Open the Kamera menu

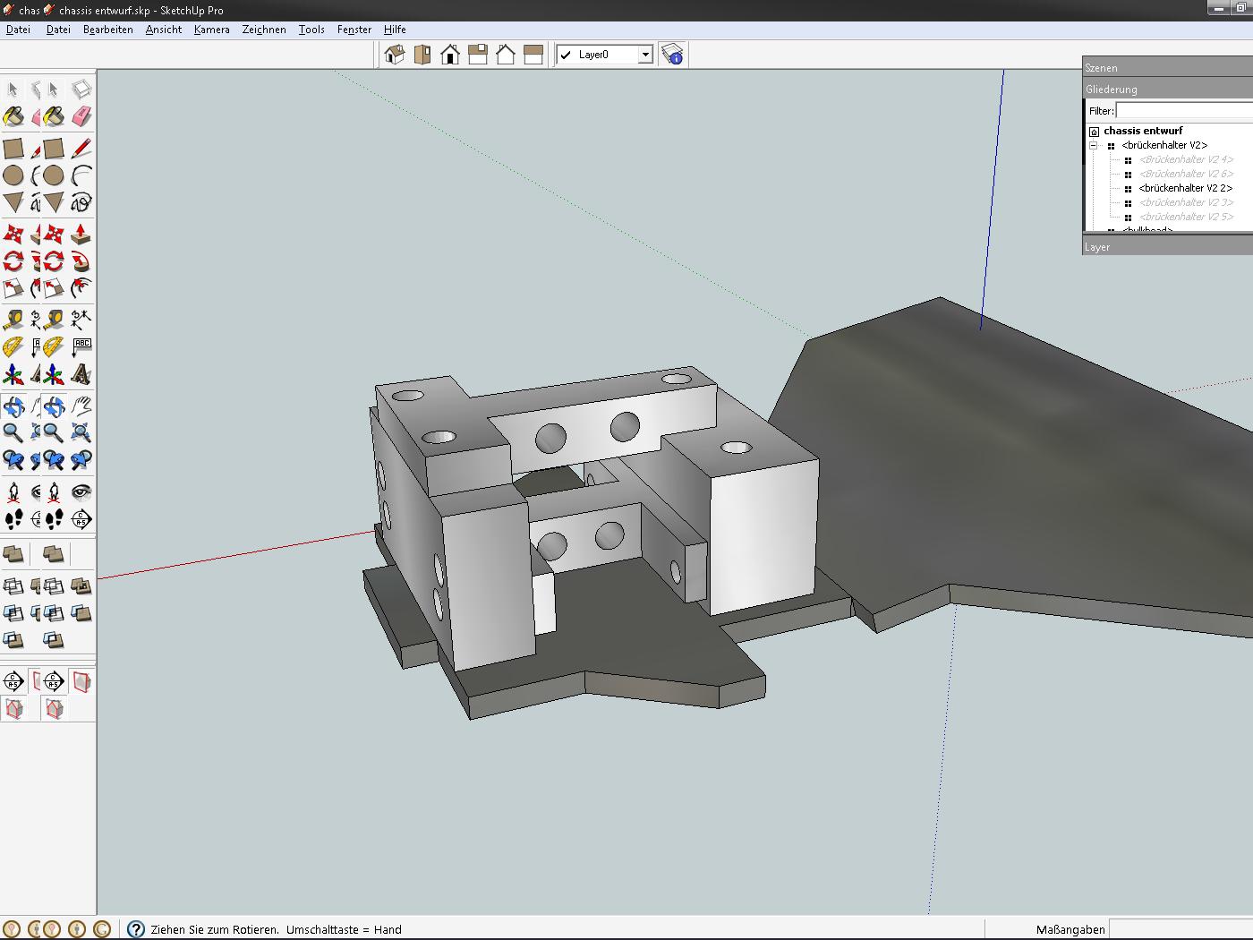tap(211, 30)
